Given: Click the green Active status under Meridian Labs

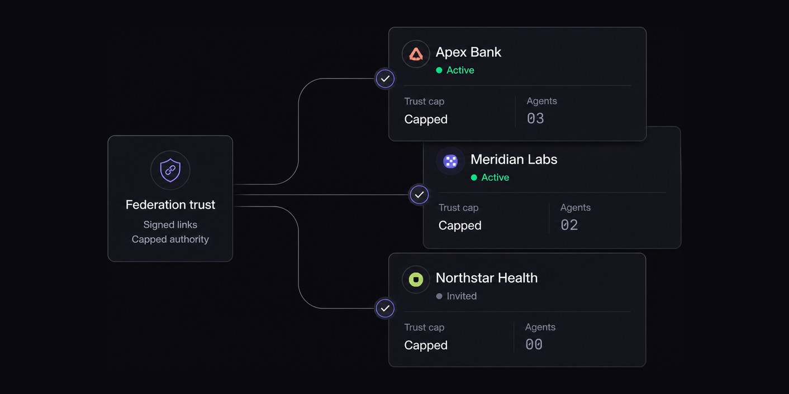Looking at the screenshot, I should coord(490,177).
